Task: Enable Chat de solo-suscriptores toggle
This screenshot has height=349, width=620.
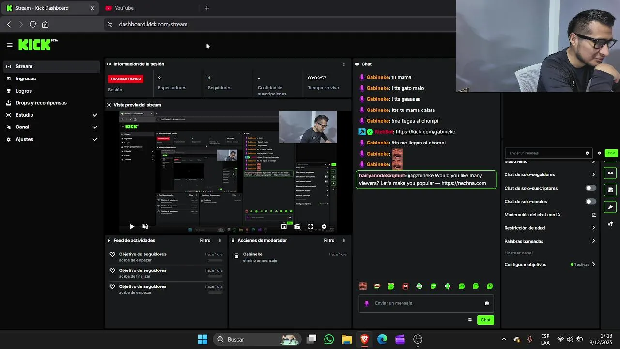Action: pyautogui.click(x=590, y=188)
